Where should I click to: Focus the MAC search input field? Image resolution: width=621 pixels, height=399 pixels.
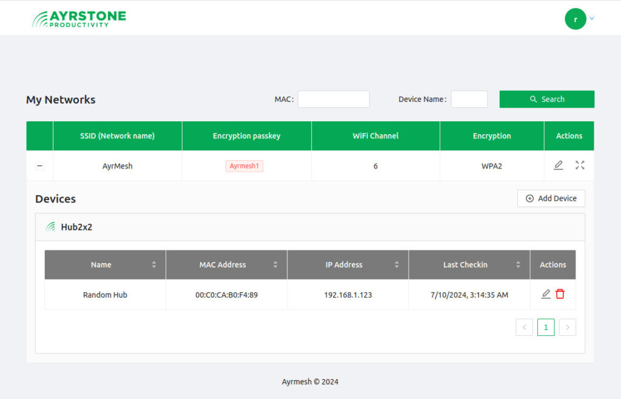[x=333, y=99]
